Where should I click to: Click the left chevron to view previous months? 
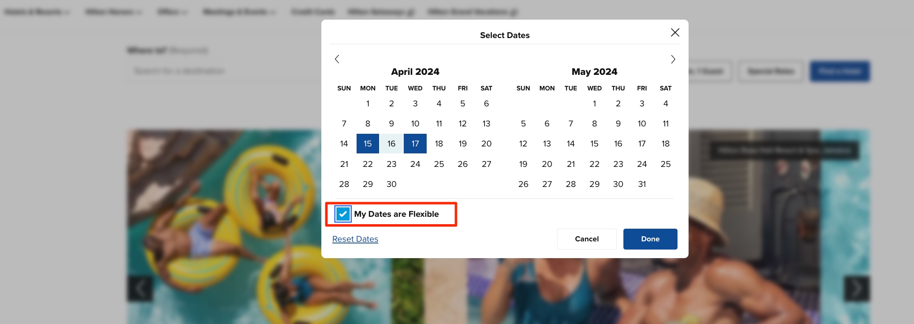337,59
